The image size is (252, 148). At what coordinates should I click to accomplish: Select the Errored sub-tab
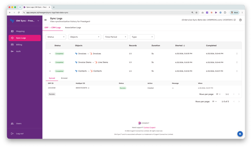point(64,78)
